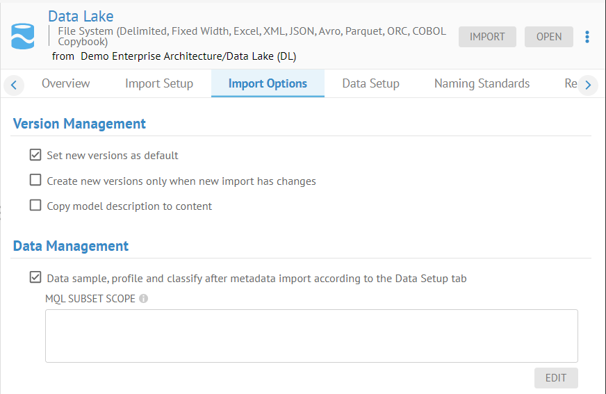The image size is (606, 394).
Task: Click the MQL Subset Scope info icon
Action: click(143, 299)
